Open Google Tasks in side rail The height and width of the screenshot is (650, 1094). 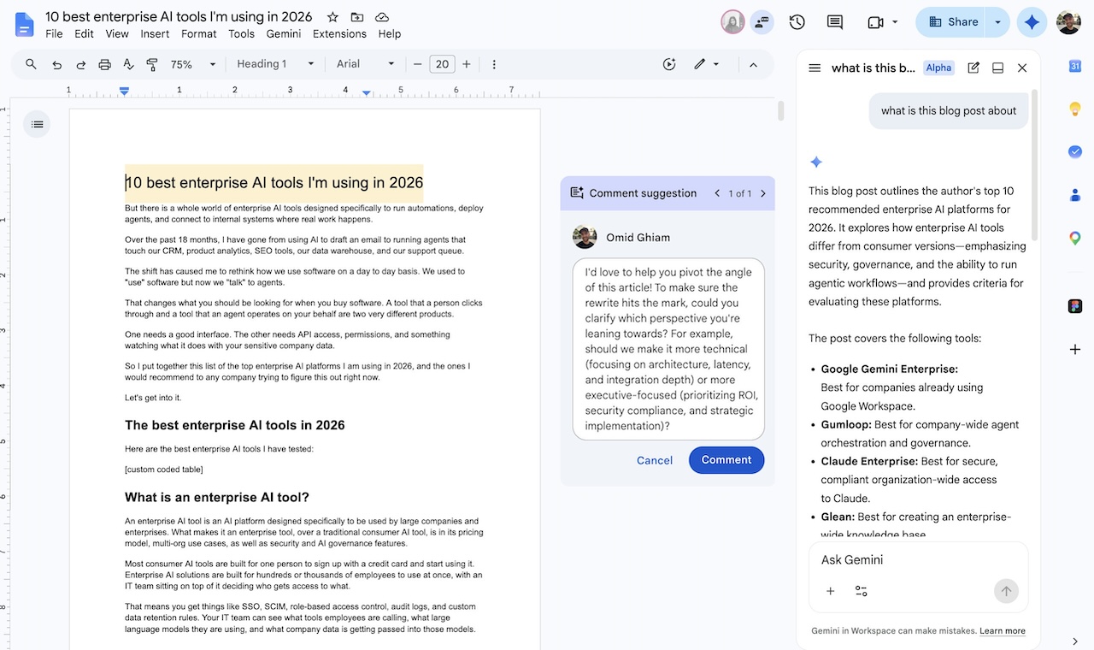pyautogui.click(x=1075, y=151)
